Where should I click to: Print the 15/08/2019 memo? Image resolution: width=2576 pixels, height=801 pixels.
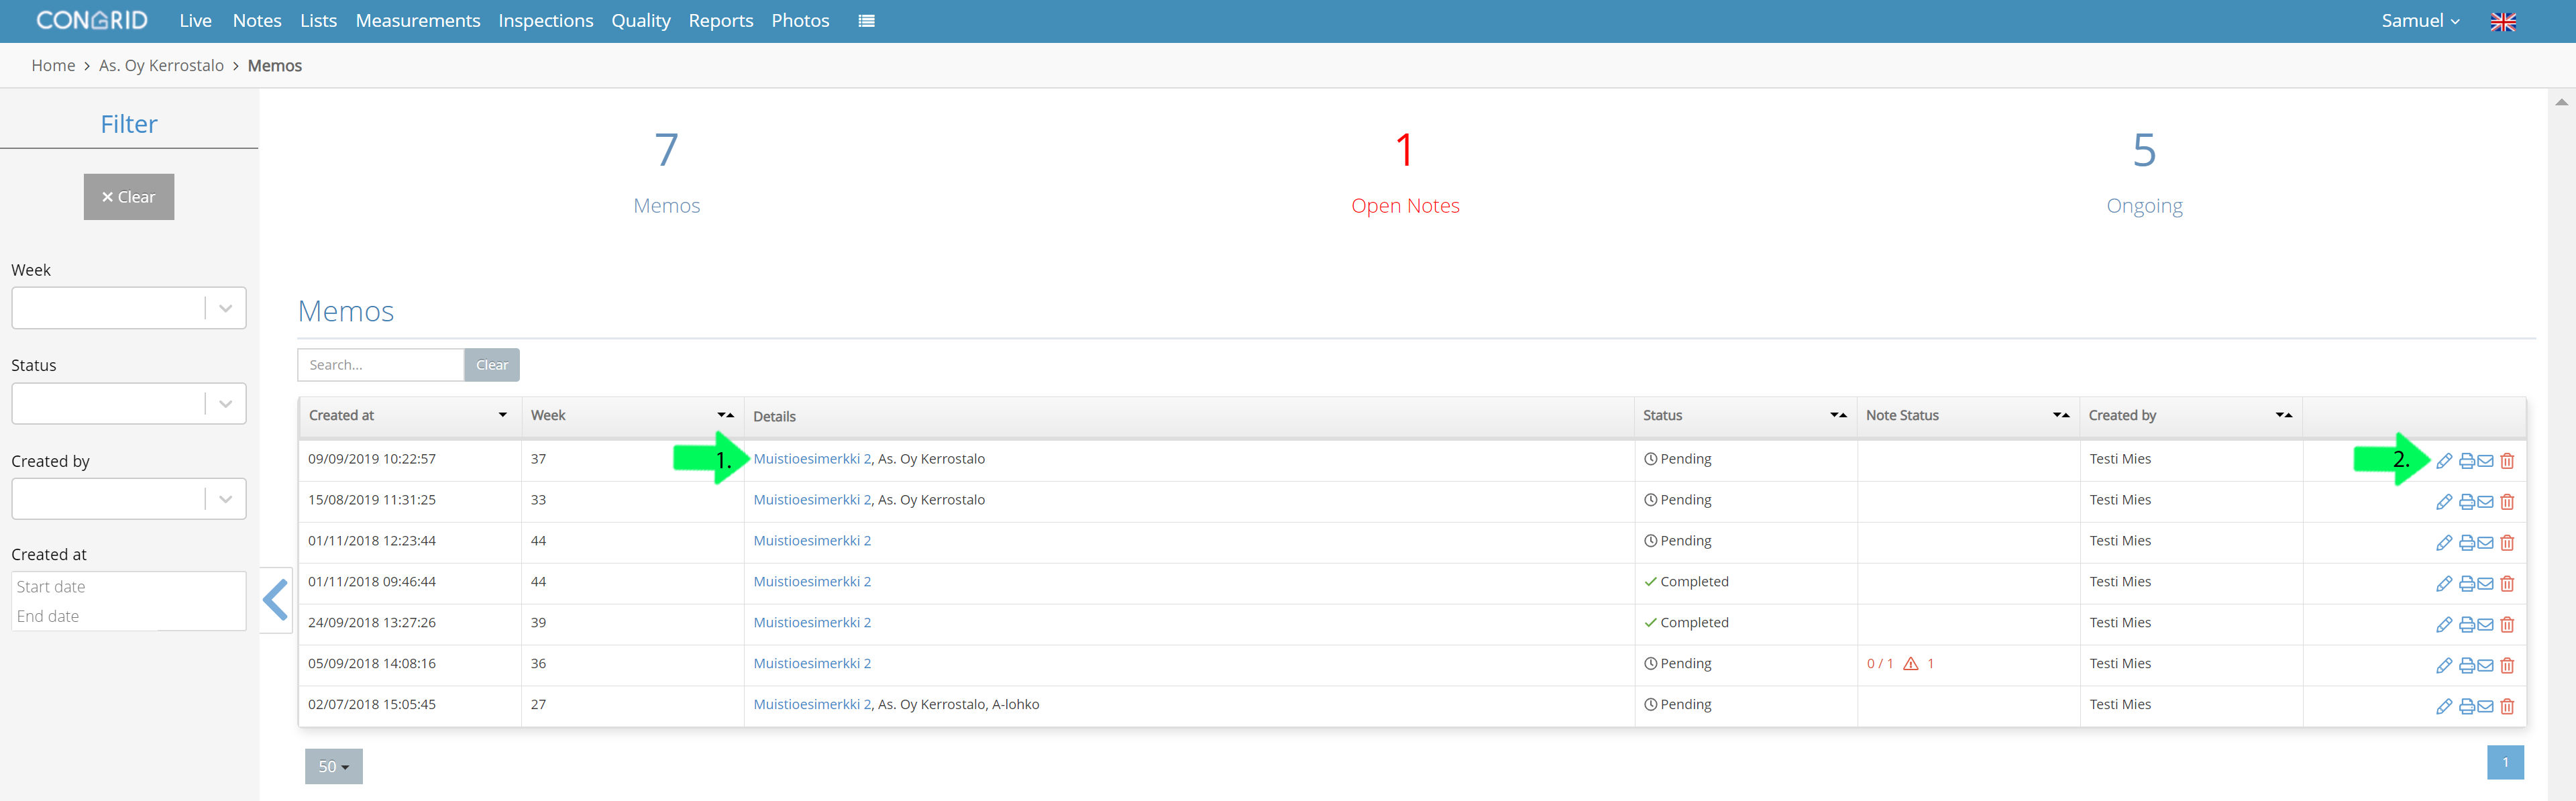[x=2466, y=502]
